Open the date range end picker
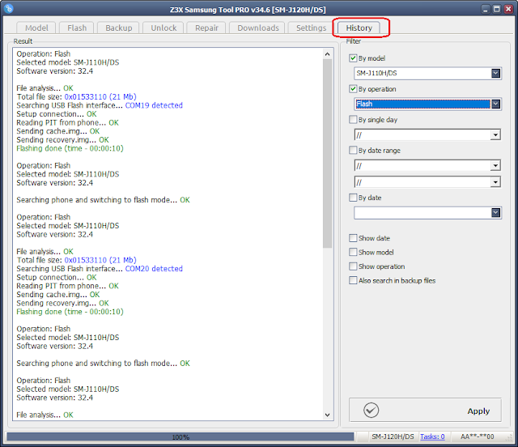Screen dimensions: 518x447 pyautogui.click(x=495, y=182)
